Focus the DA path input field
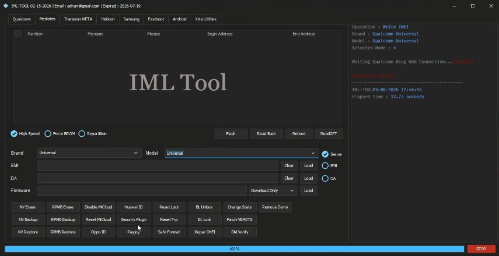Image resolution: width=499 pixels, height=256 pixels. pos(158,178)
